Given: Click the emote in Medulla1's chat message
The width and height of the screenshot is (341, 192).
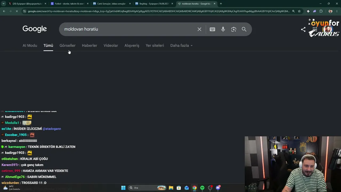Looking at the screenshot, I should pyautogui.click(x=27, y=123).
